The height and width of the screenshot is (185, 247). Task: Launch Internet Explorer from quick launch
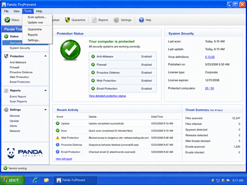click(36, 180)
